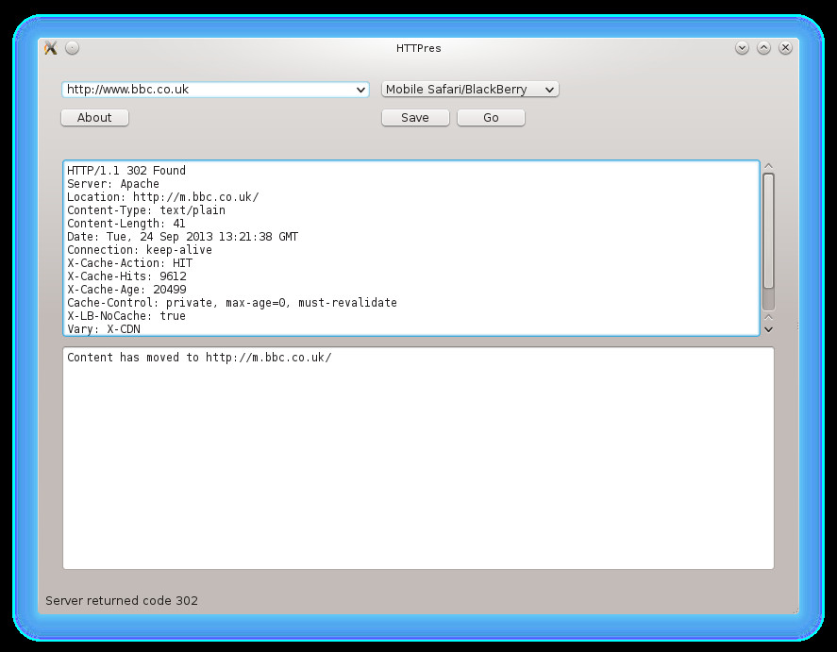Click the Connection: keep-alive line
The image size is (837, 652).
(x=140, y=250)
